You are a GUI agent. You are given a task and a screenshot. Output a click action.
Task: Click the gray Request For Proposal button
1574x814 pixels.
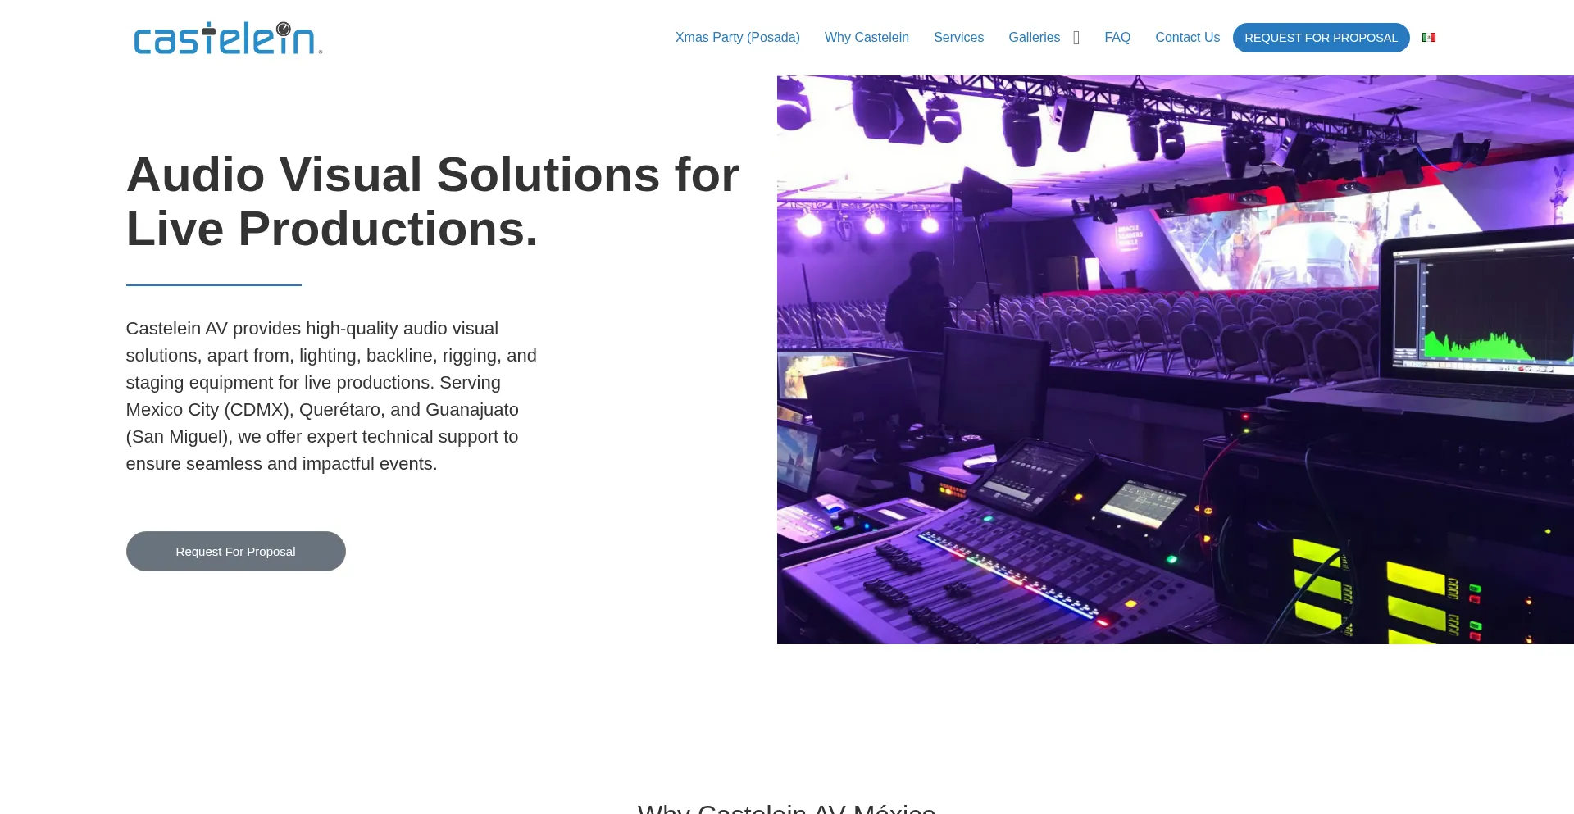tap(235, 552)
